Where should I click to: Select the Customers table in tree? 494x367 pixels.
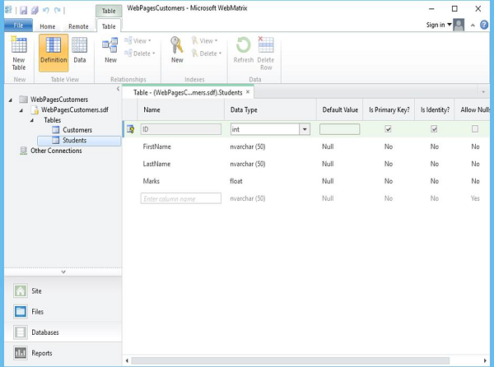77,130
